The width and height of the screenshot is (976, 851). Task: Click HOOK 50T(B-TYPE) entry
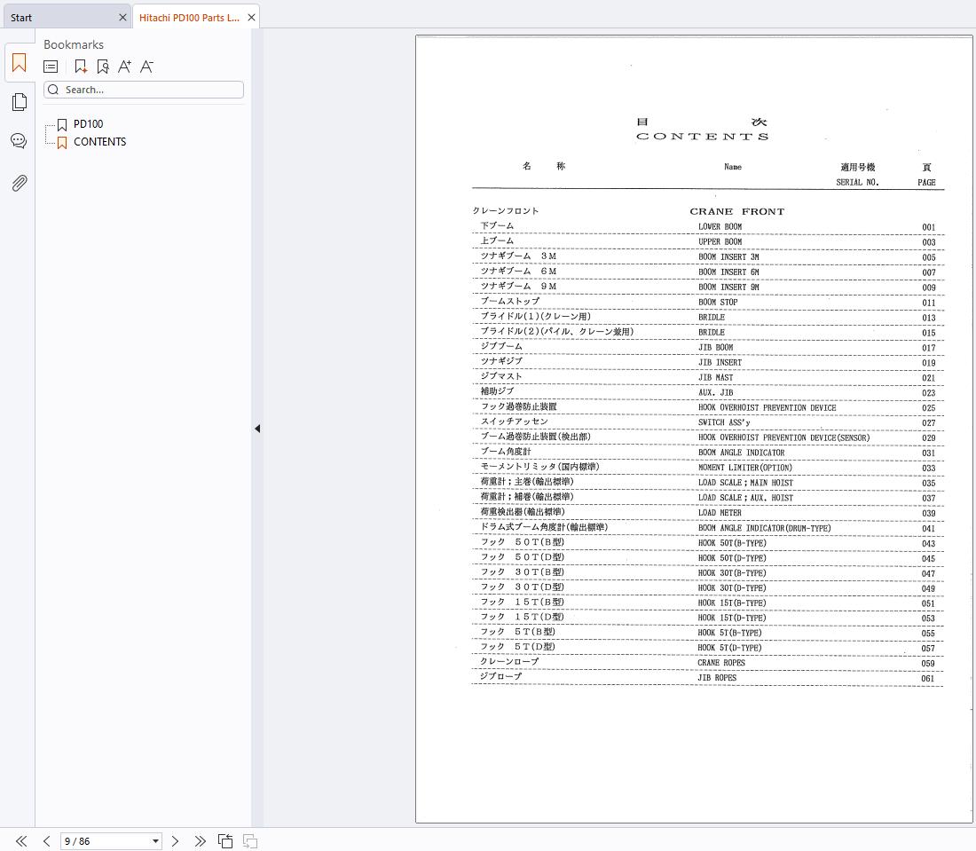(x=732, y=543)
